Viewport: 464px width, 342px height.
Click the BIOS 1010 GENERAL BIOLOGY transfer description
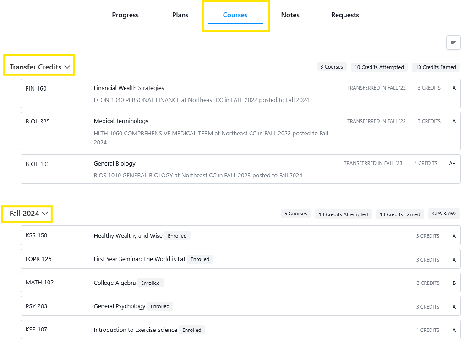[x=198, y=176]
